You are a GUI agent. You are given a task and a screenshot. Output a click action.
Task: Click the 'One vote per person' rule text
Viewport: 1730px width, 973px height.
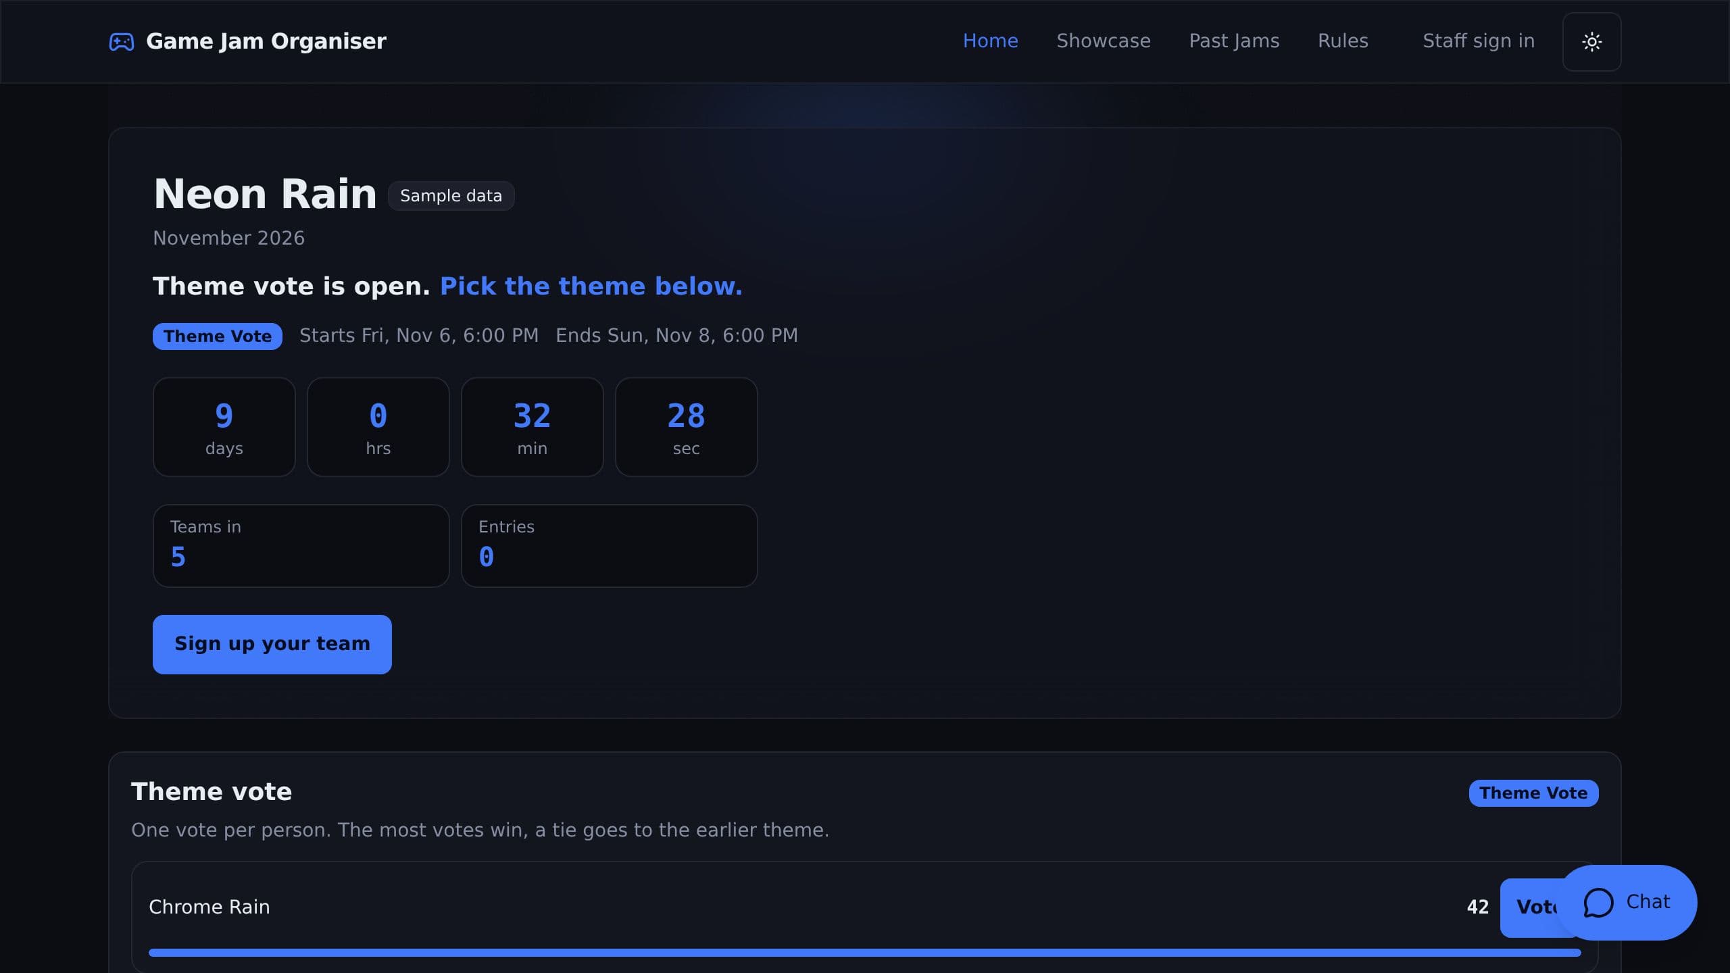[480, 830]
